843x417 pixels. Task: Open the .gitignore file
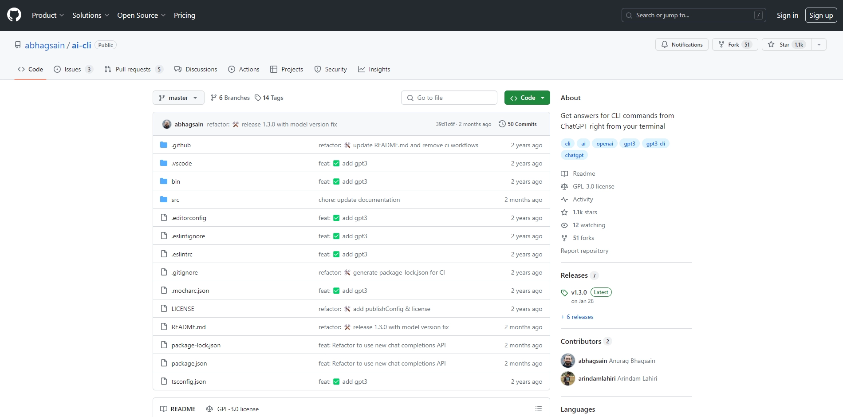coord(185,272)
